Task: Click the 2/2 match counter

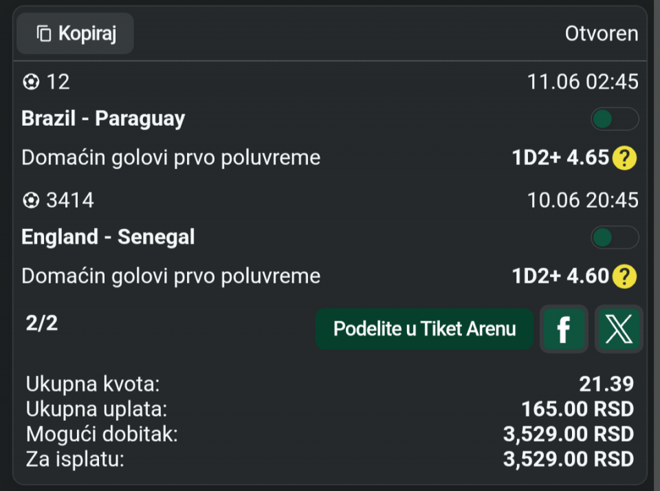Action: point(42,323)
